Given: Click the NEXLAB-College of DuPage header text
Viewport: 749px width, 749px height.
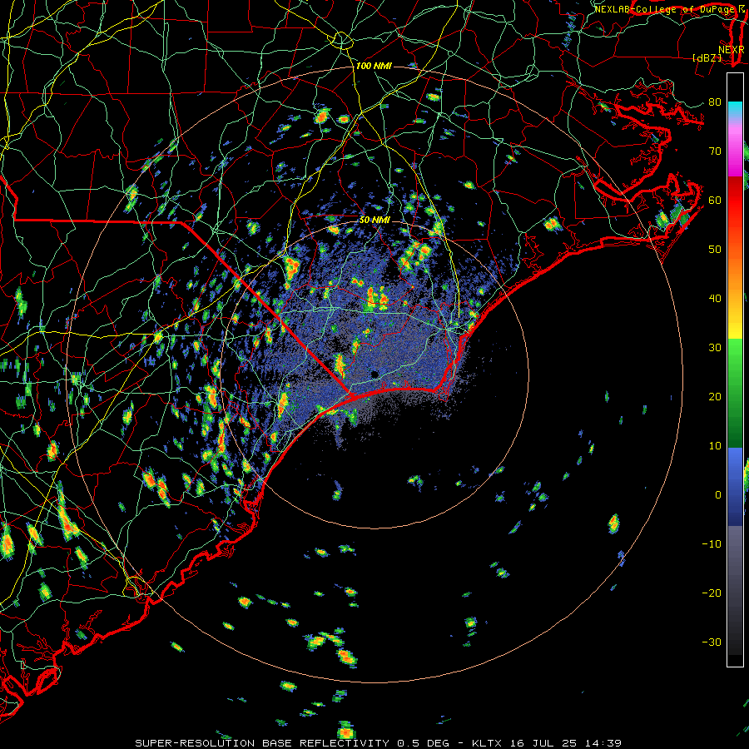Looking at the screenshot, I should click(666, 9).
